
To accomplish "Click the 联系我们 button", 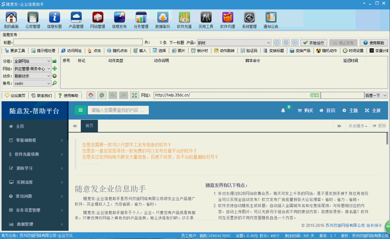I will click(42, 95).
